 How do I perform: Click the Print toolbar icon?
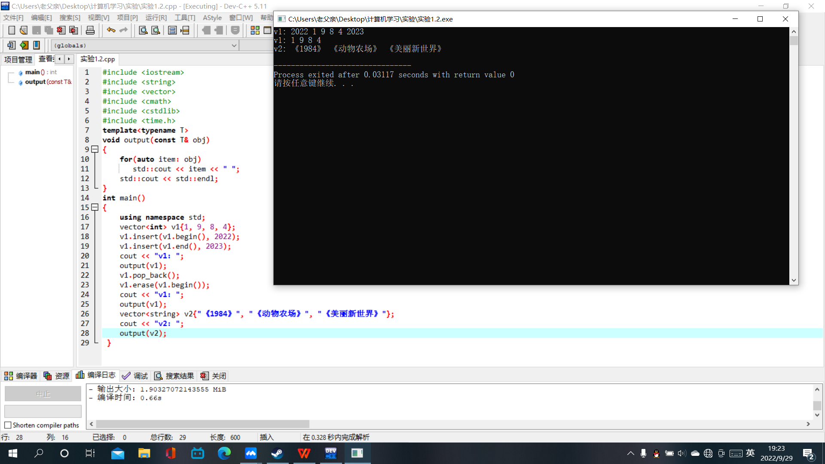click(x=90, y=30)
